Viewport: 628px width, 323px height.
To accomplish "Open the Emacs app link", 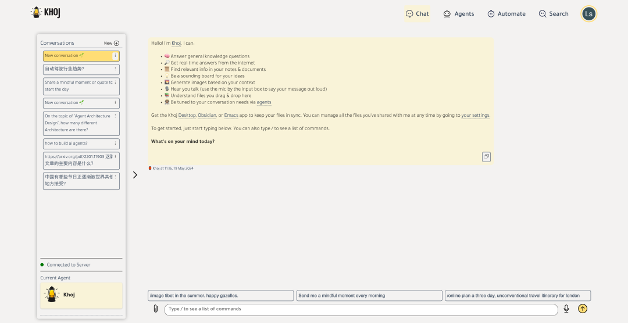I will tap(231, 116).
